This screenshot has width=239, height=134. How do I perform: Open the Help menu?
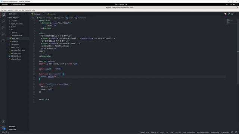click(33, 10)
